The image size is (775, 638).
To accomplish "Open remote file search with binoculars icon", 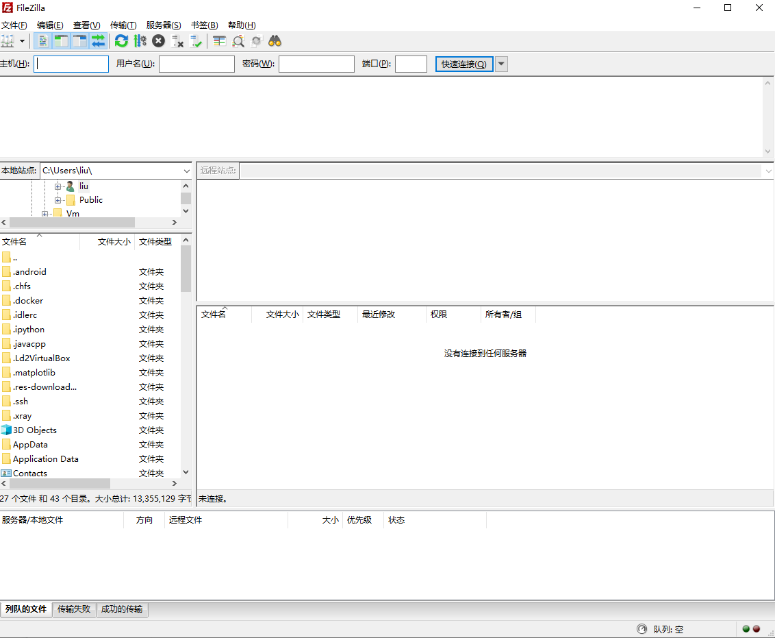I will (275, 41).
